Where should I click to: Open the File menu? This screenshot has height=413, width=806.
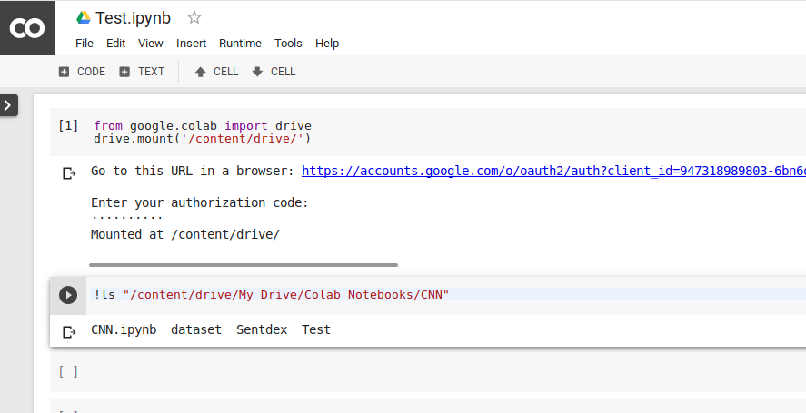(85, 43)
